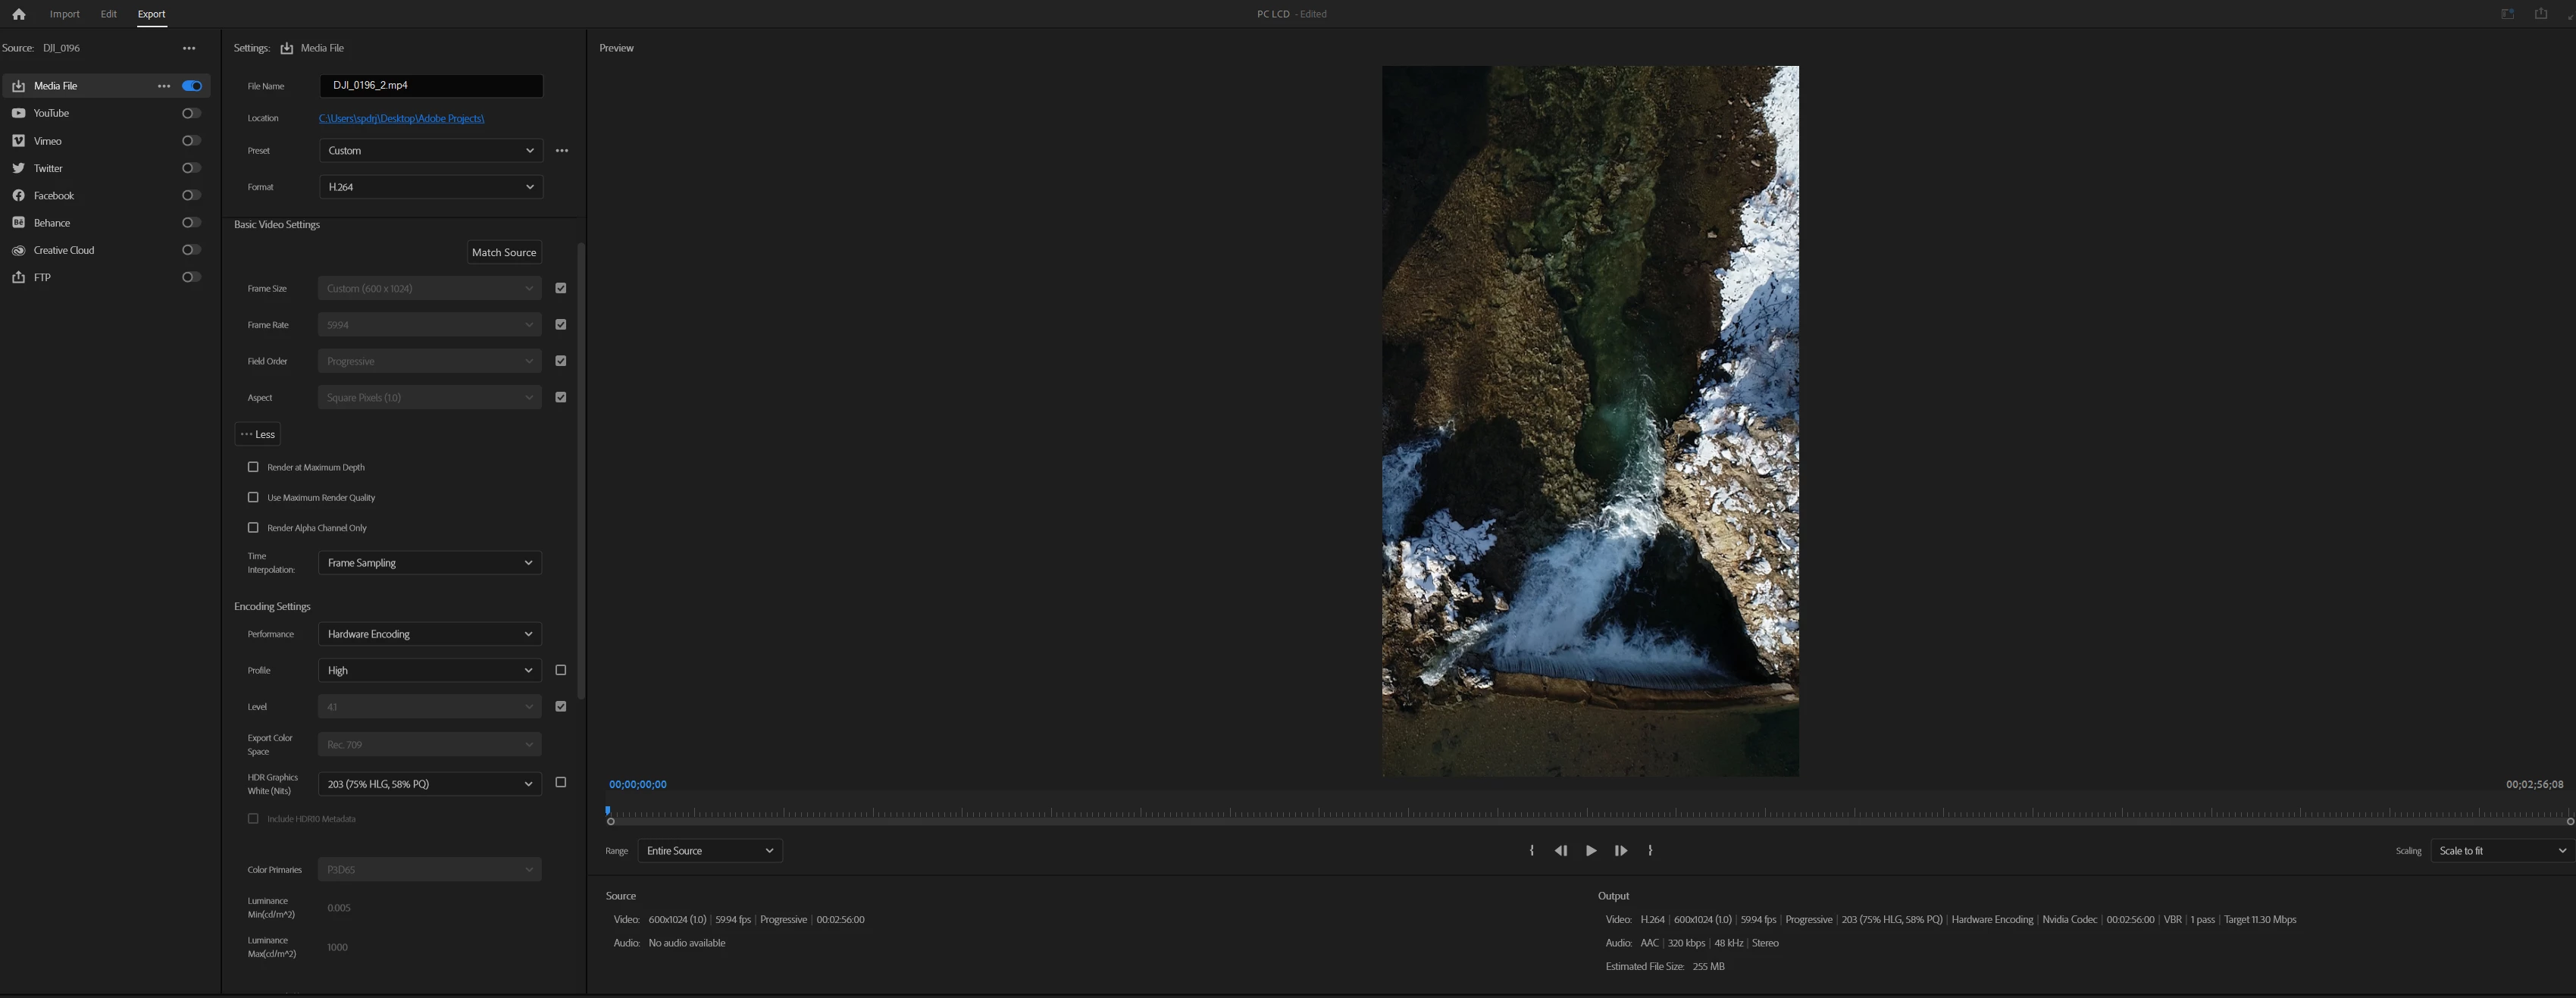
Task: Step forward one frame
Action: tap(1620, 851)
